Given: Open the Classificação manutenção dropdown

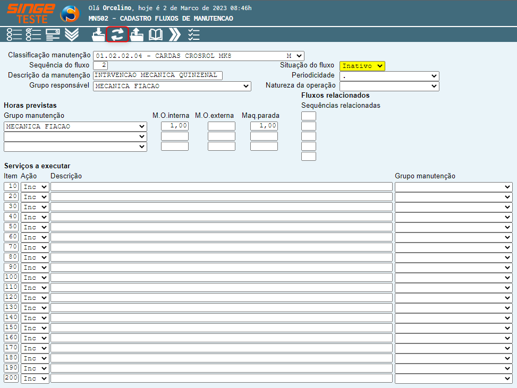Looking at the screenshot, I should [198, 56].
